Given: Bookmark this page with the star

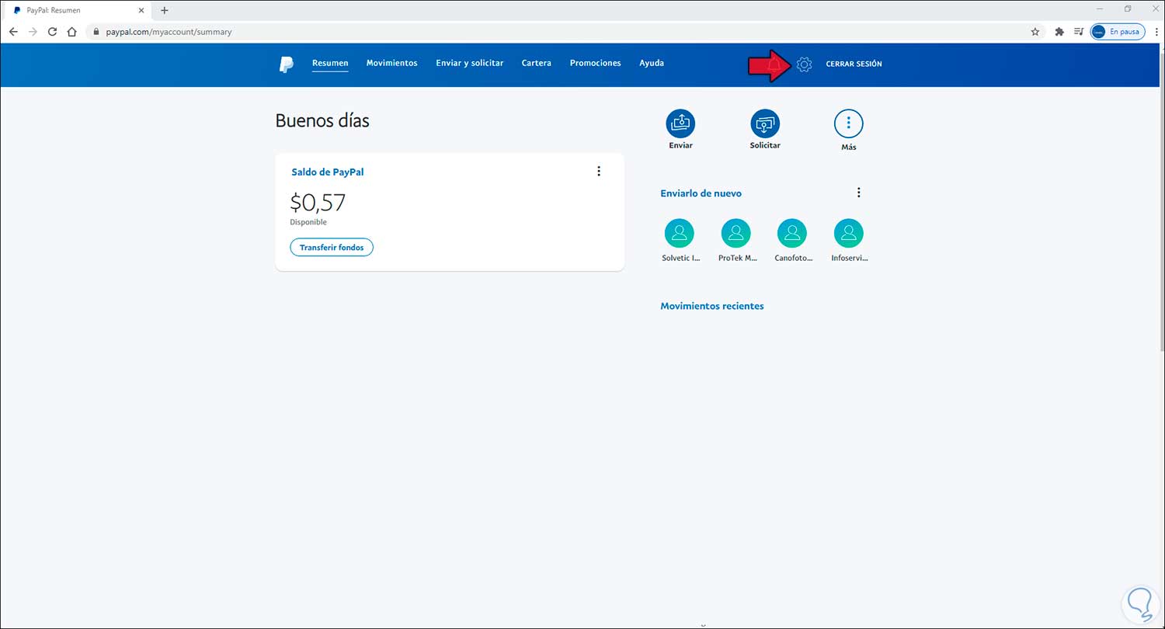Looking at the screenshot, I should [1035, 32].
